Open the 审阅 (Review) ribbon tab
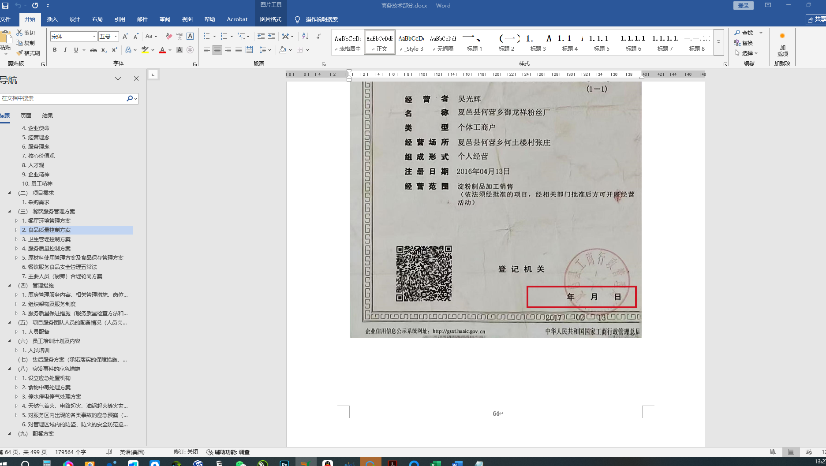826x466 pixels. pos(165,19)
